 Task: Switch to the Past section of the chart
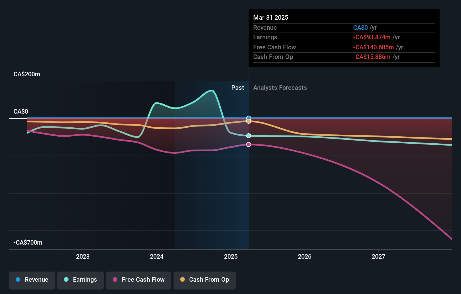[x=238, y=88]
